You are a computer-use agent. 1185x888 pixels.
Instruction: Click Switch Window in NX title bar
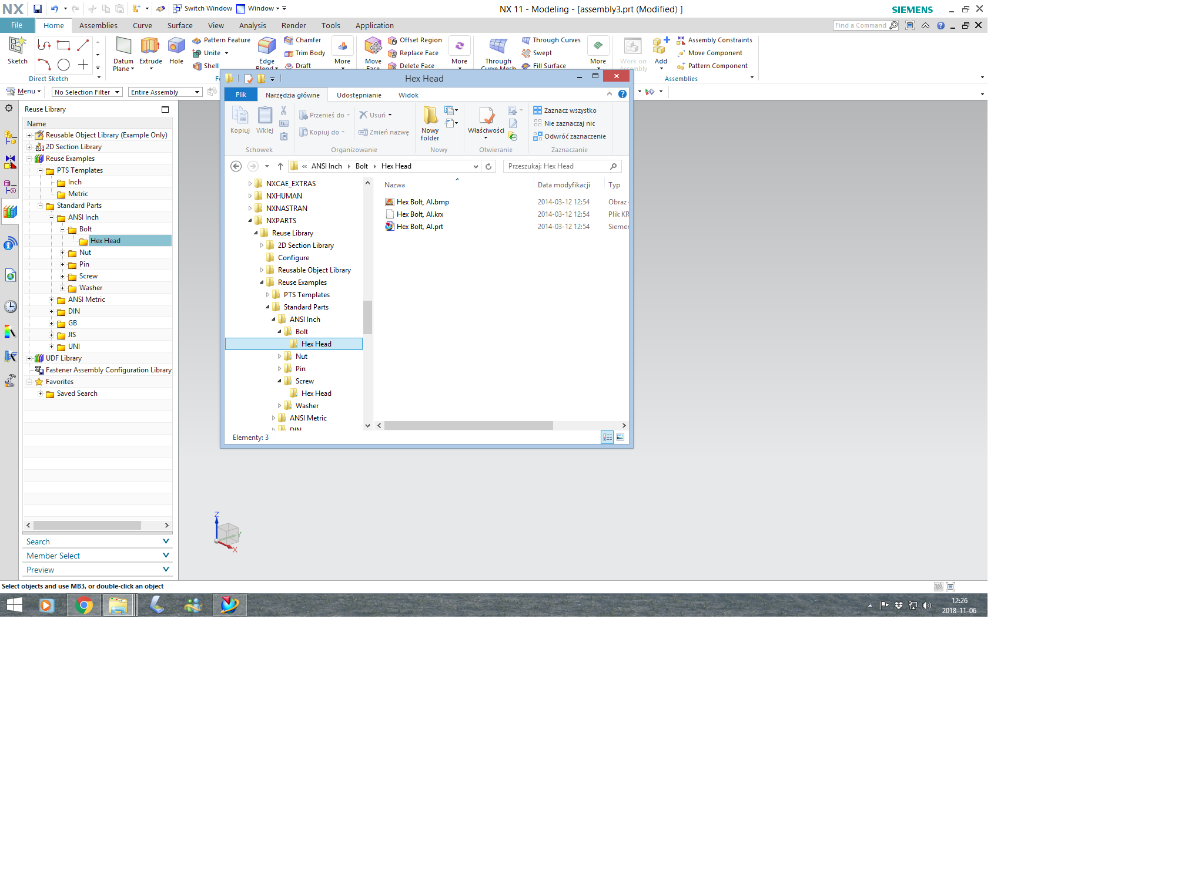tap(202, 8)
